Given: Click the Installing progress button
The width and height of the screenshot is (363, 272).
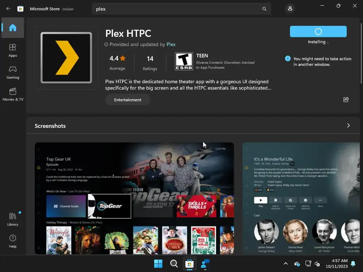Looking at the screenshot, I should 318,32.
